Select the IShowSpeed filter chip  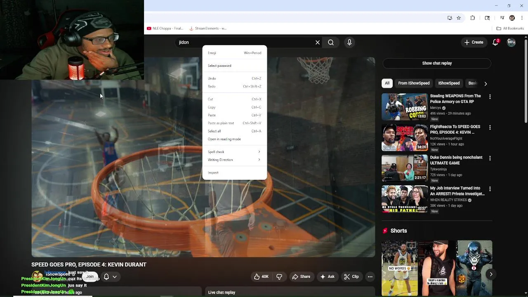(x=449, y=83)
